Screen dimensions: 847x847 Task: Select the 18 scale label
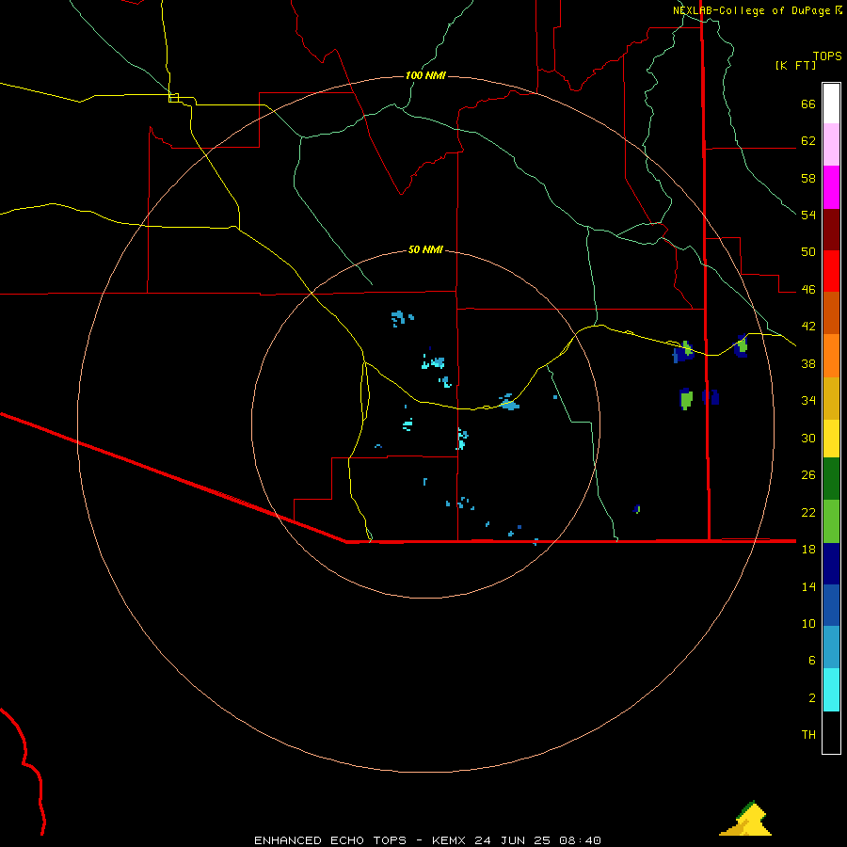pyautogui.click(x=808, y=550)
